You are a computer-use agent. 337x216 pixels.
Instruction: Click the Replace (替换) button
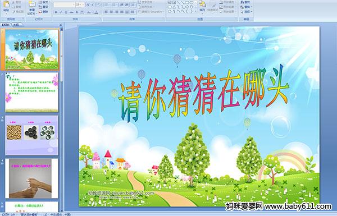[245, 7]
